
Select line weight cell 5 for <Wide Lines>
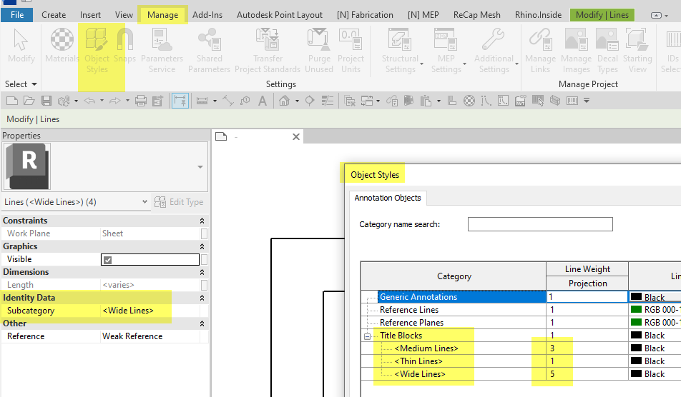point(587,374)
